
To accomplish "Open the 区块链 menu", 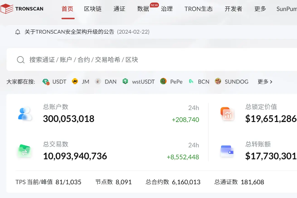I will tap(93, 9).
